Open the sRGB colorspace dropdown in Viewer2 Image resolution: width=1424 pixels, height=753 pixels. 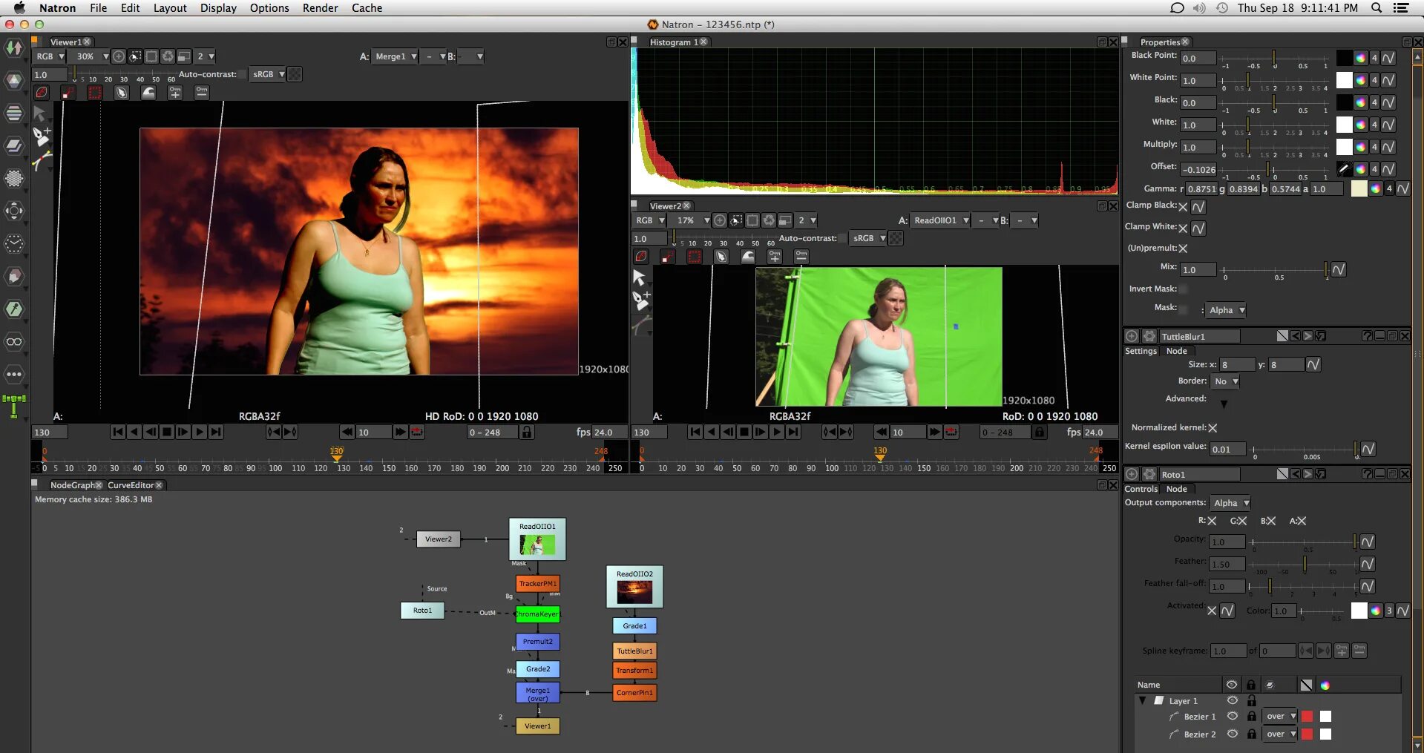[x=869, y=238]
